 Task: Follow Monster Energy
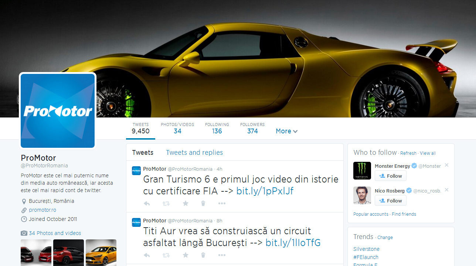coord(391,176)
